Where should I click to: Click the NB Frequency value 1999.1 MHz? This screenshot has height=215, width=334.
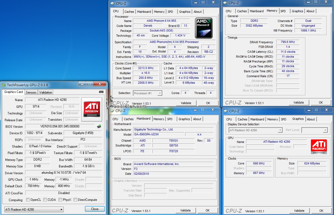(x=308, y=30)
